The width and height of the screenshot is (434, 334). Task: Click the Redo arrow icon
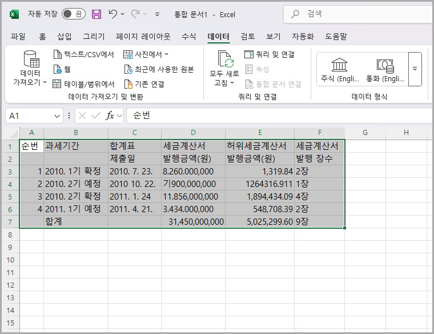pyautogui.click(x=135, y=14)
